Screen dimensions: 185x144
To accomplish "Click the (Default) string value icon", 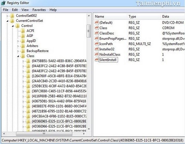I will click(97, 23).
